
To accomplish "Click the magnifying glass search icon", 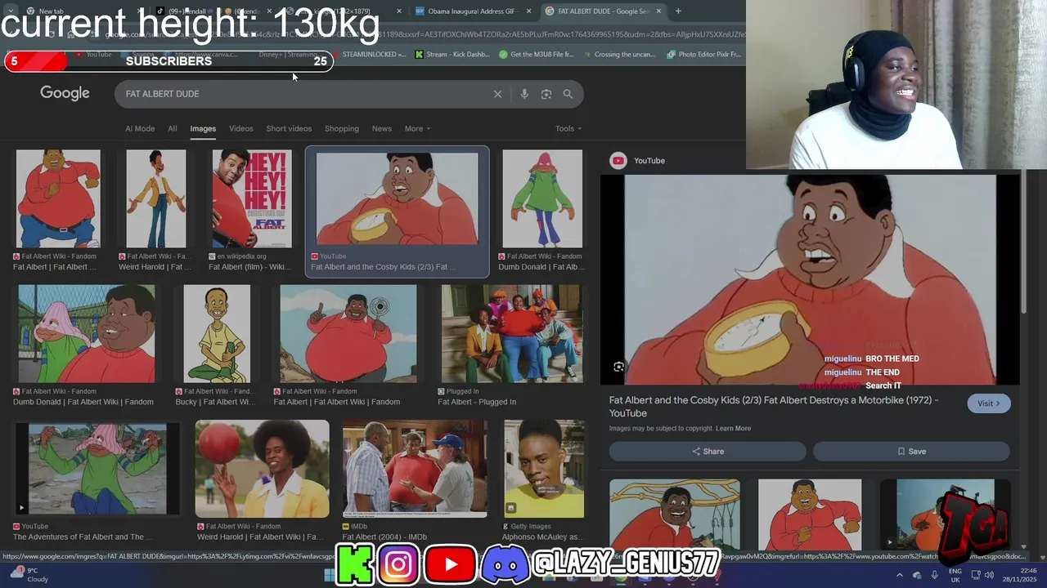I will (x=568, y=94).
